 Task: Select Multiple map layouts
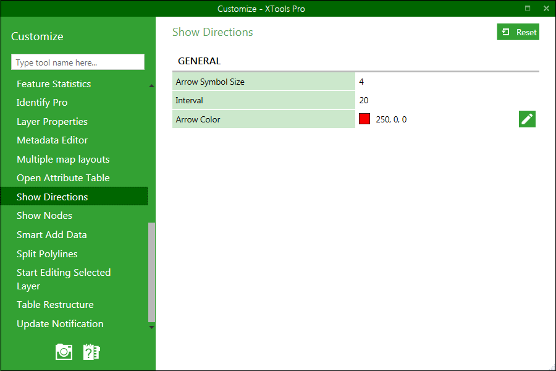[63, 159]
